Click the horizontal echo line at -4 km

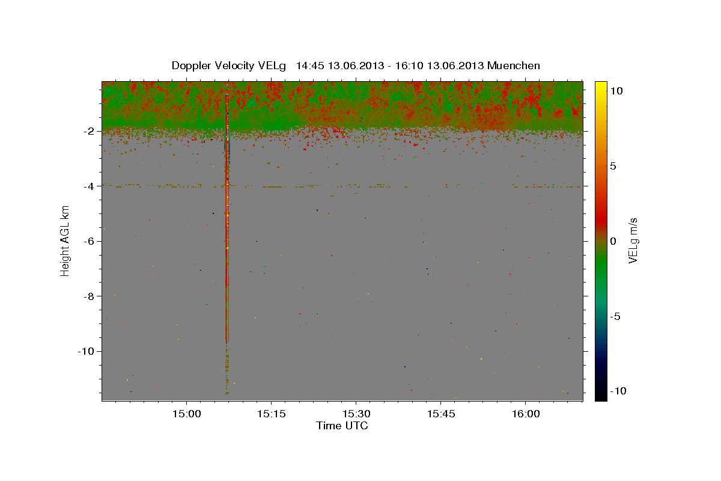tap(342, 186)
